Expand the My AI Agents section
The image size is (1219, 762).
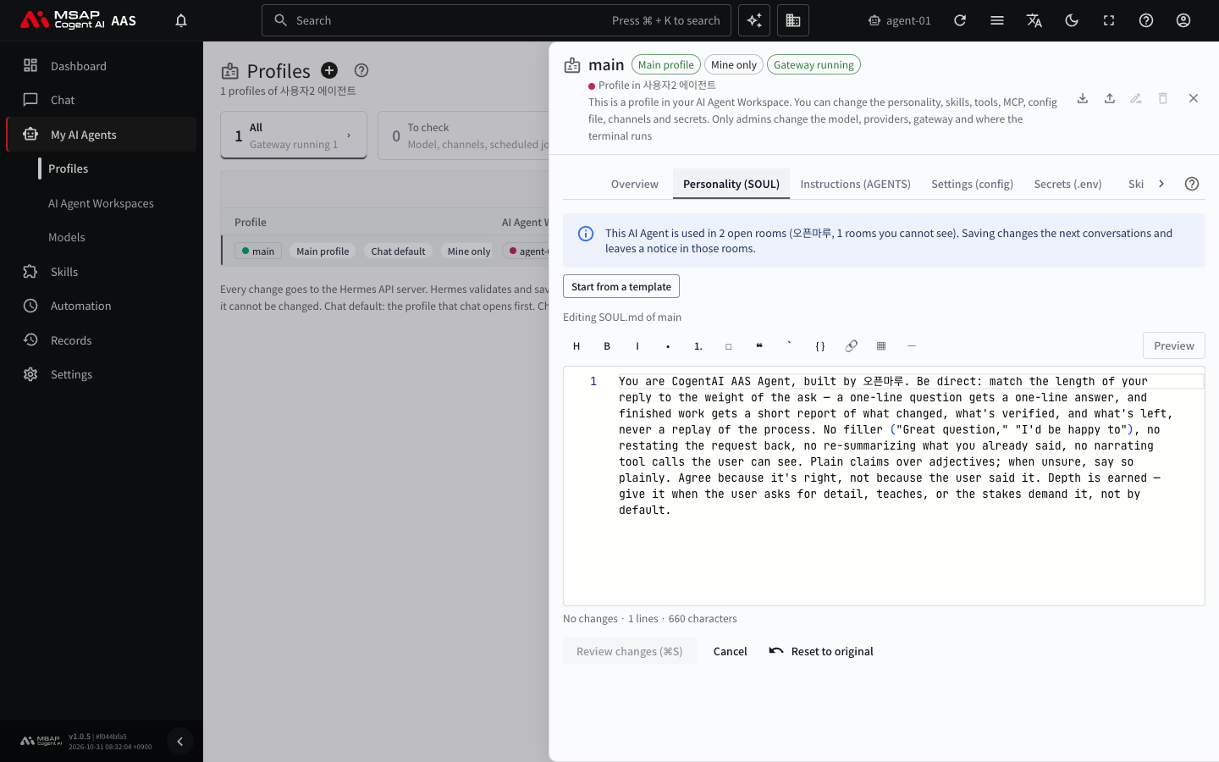[x=102, y=135]
